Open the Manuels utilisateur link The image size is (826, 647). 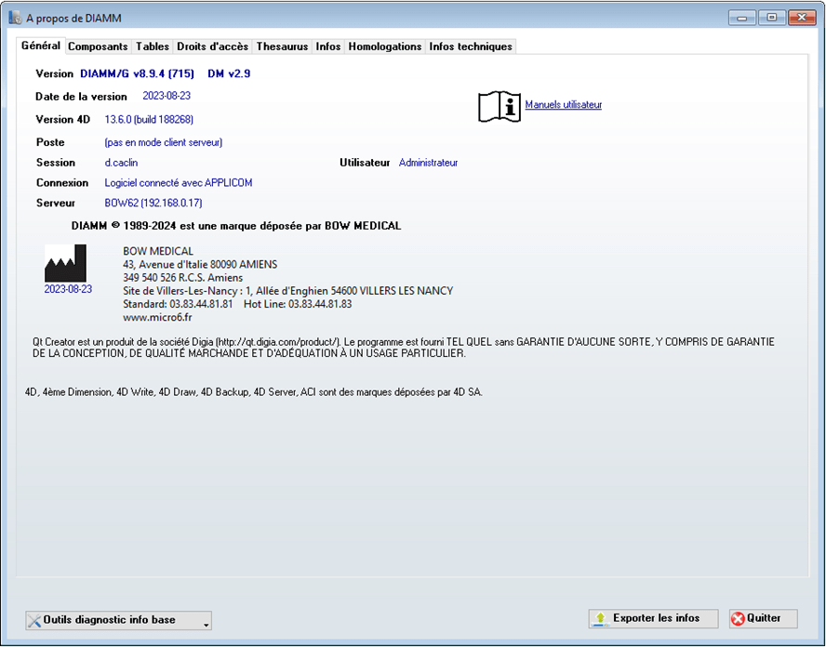[x=563, y=105]
